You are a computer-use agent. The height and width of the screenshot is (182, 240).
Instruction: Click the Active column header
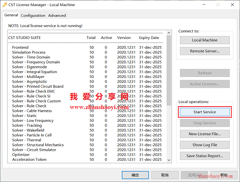point(106,38)
